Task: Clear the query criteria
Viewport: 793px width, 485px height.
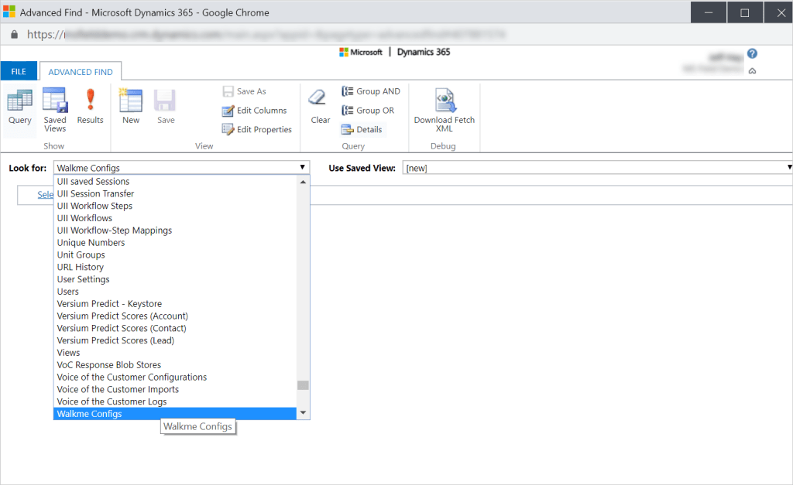Action: click(320, 107)
